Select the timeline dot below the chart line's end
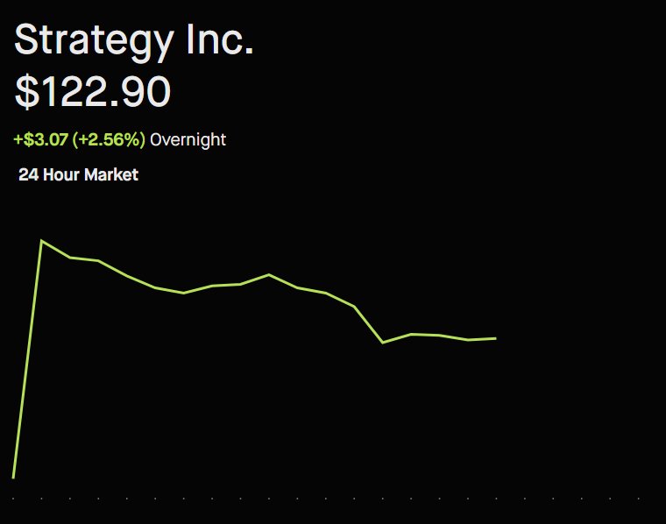Screen dimensions: 666x524 pos(496,499)
